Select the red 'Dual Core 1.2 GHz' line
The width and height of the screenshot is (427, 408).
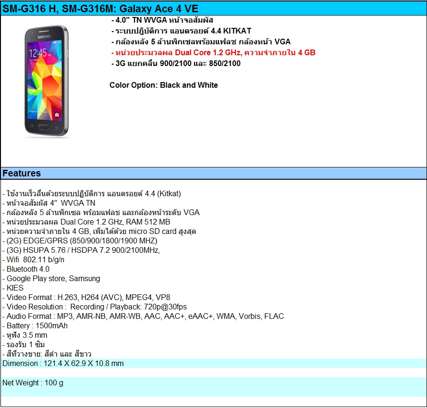(213, 52)
